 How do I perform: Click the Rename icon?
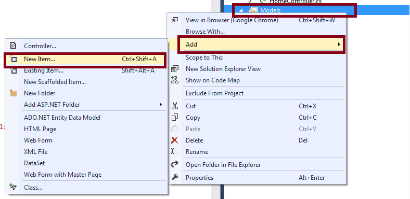tap(175, 151)
